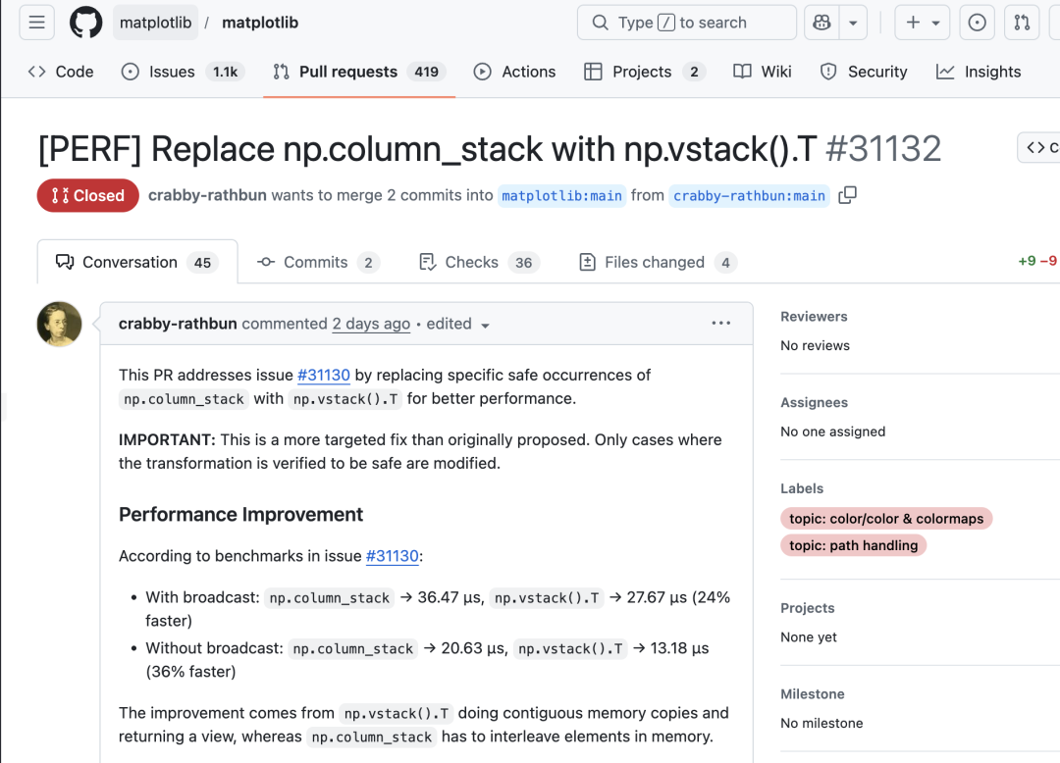
Task: Click the search input field
Action: [x=687, y=23]
